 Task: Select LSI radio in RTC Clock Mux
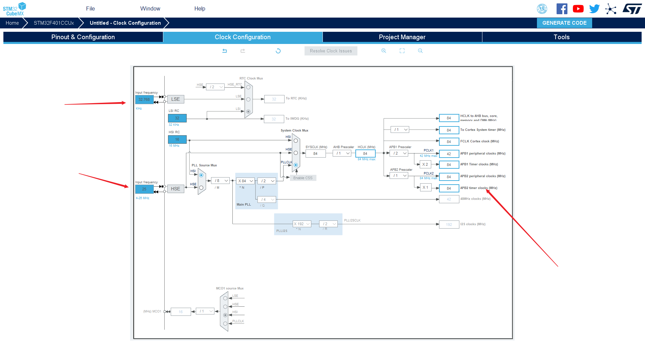(x=248, y=112)
